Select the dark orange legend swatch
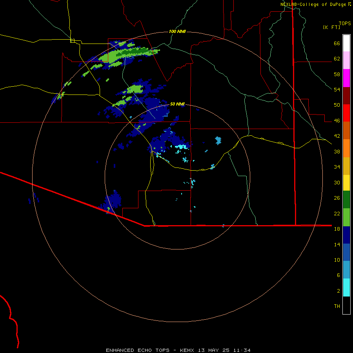The height and width of the screenshot is (353, 353). 346,131
